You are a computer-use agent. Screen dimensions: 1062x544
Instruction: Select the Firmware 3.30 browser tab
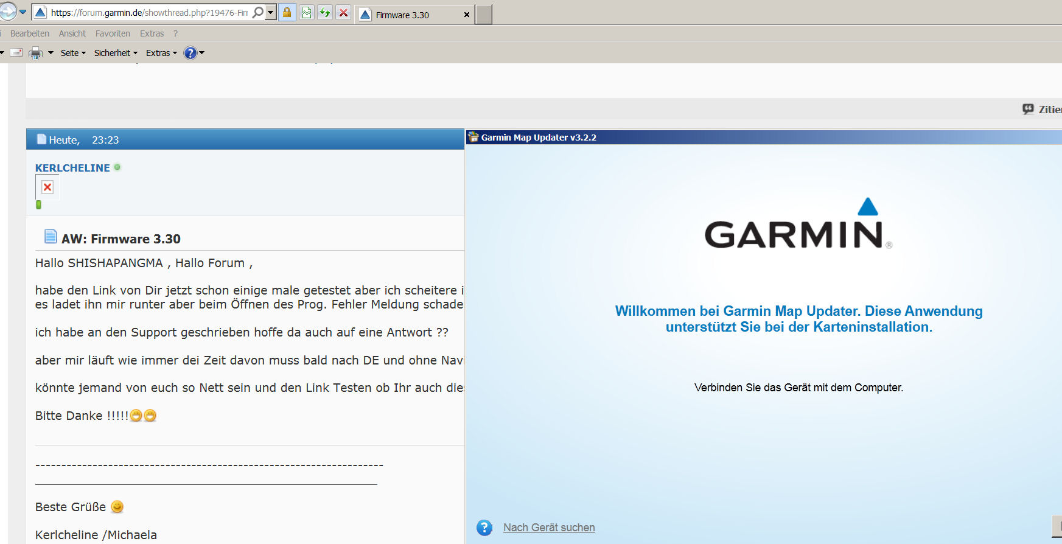[x=414, y=15]
